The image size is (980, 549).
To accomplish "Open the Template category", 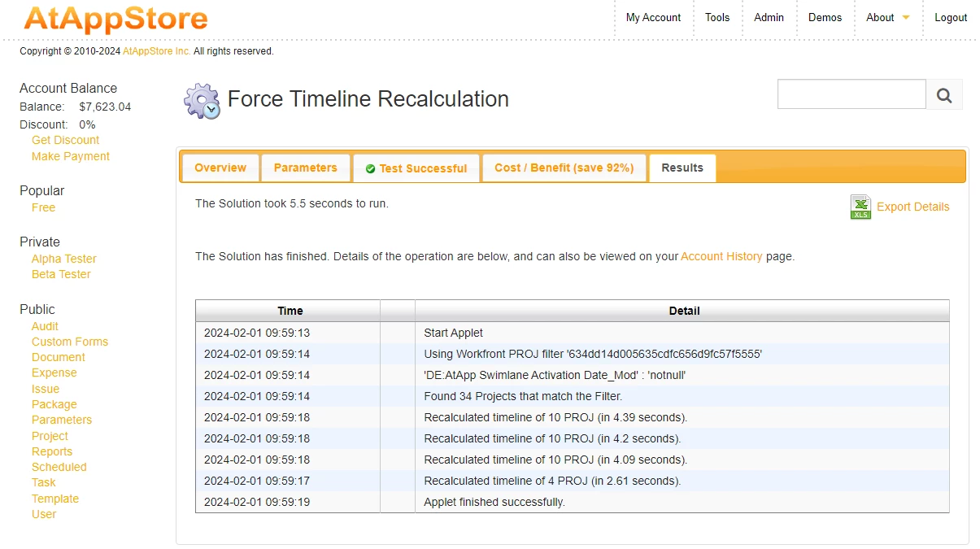I will click(55, 499).
